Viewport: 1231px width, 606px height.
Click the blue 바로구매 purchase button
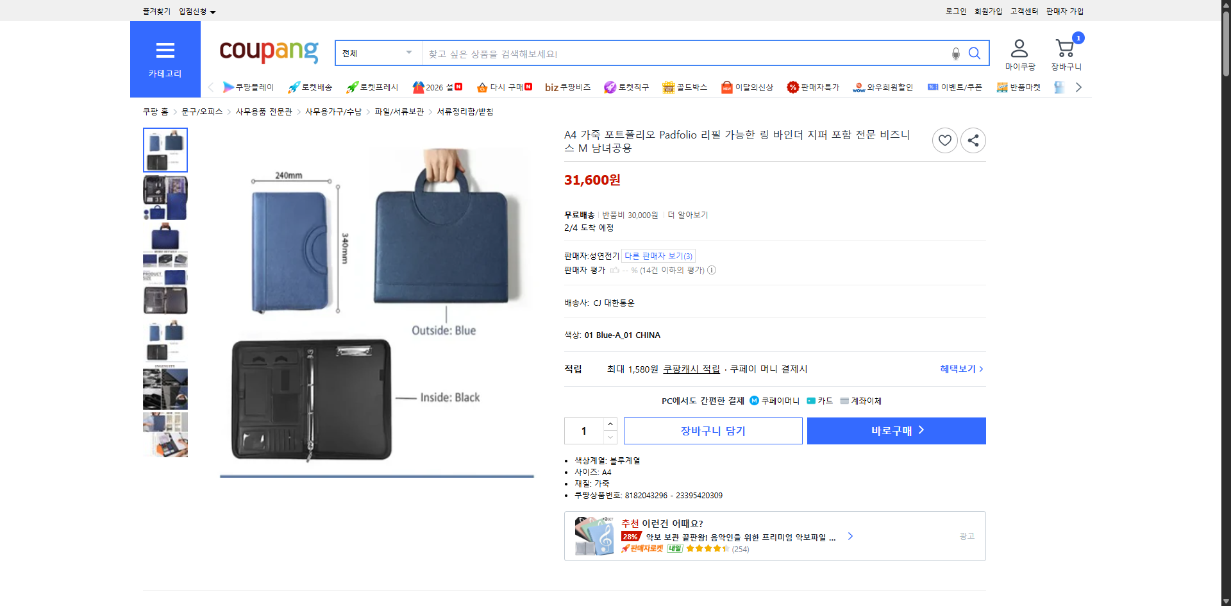point(896,430)
